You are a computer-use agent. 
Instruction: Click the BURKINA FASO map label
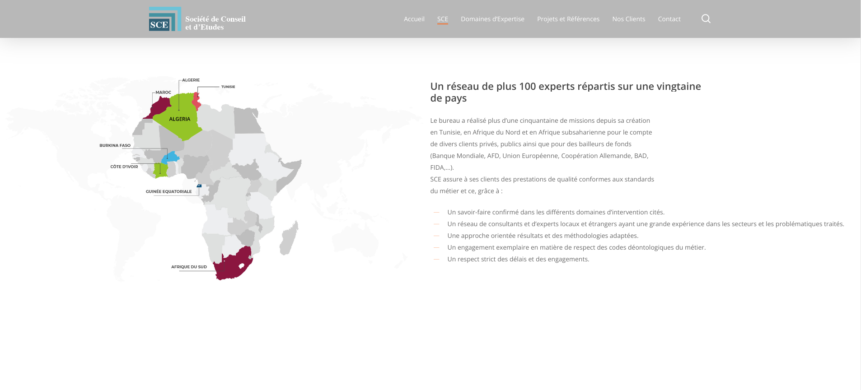coord(115,145)
